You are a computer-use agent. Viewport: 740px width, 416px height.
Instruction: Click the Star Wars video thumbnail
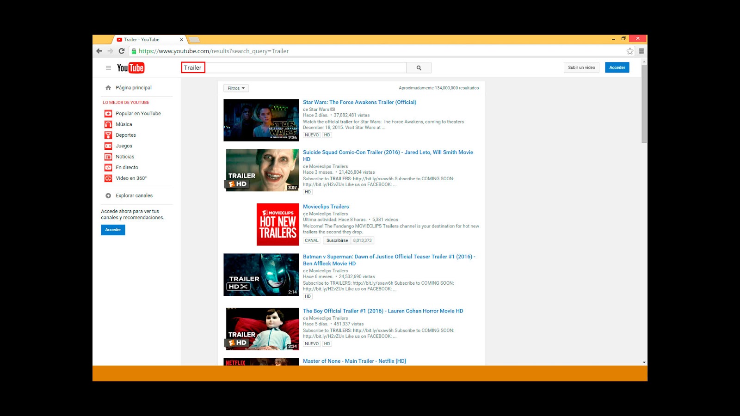click(x=261, y=120)
